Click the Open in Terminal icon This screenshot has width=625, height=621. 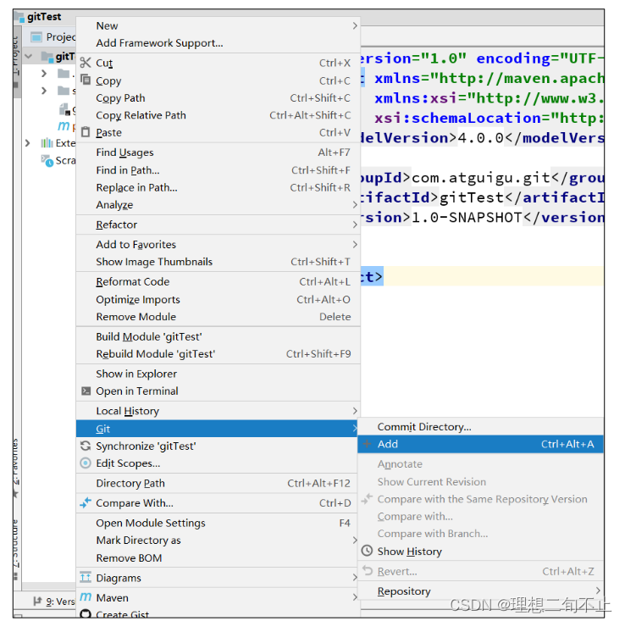(x=86, y=391)
